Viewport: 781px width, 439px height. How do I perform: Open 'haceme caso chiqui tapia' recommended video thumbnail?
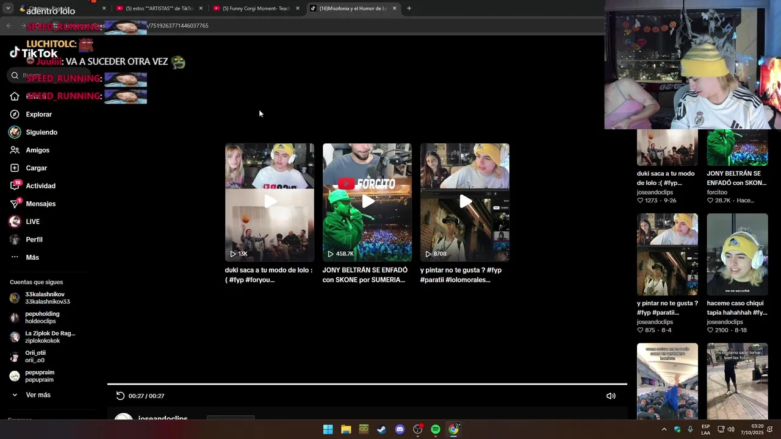click(737, 254)
